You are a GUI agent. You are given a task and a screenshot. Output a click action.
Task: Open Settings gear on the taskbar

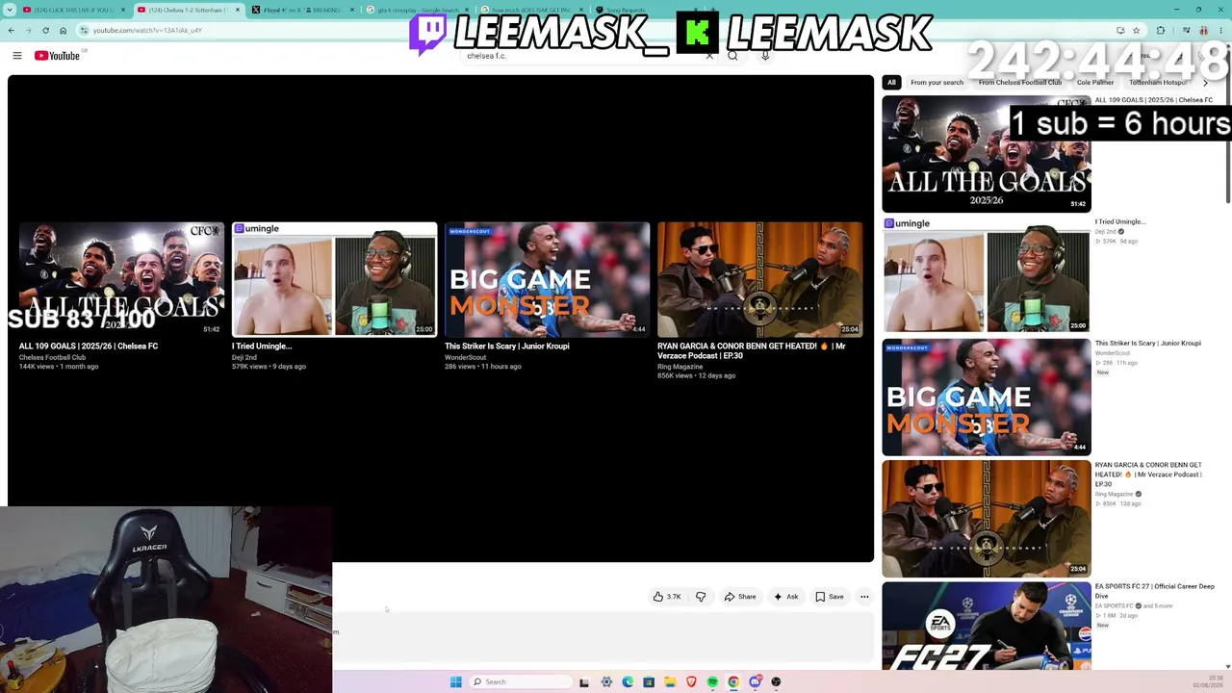606,682
